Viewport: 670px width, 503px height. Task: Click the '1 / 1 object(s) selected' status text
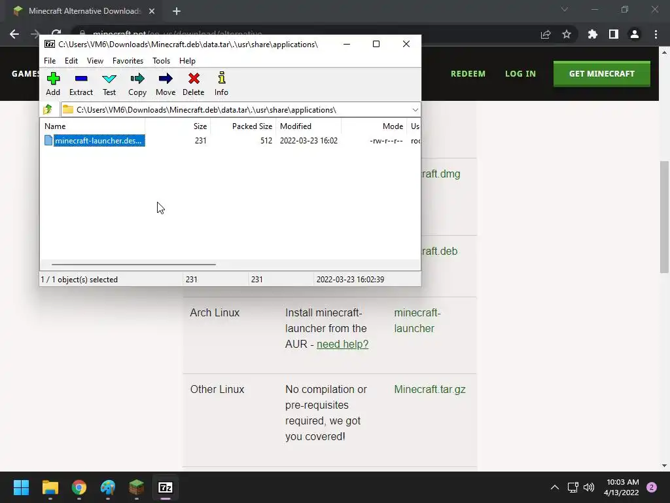(x=79, y=279)
